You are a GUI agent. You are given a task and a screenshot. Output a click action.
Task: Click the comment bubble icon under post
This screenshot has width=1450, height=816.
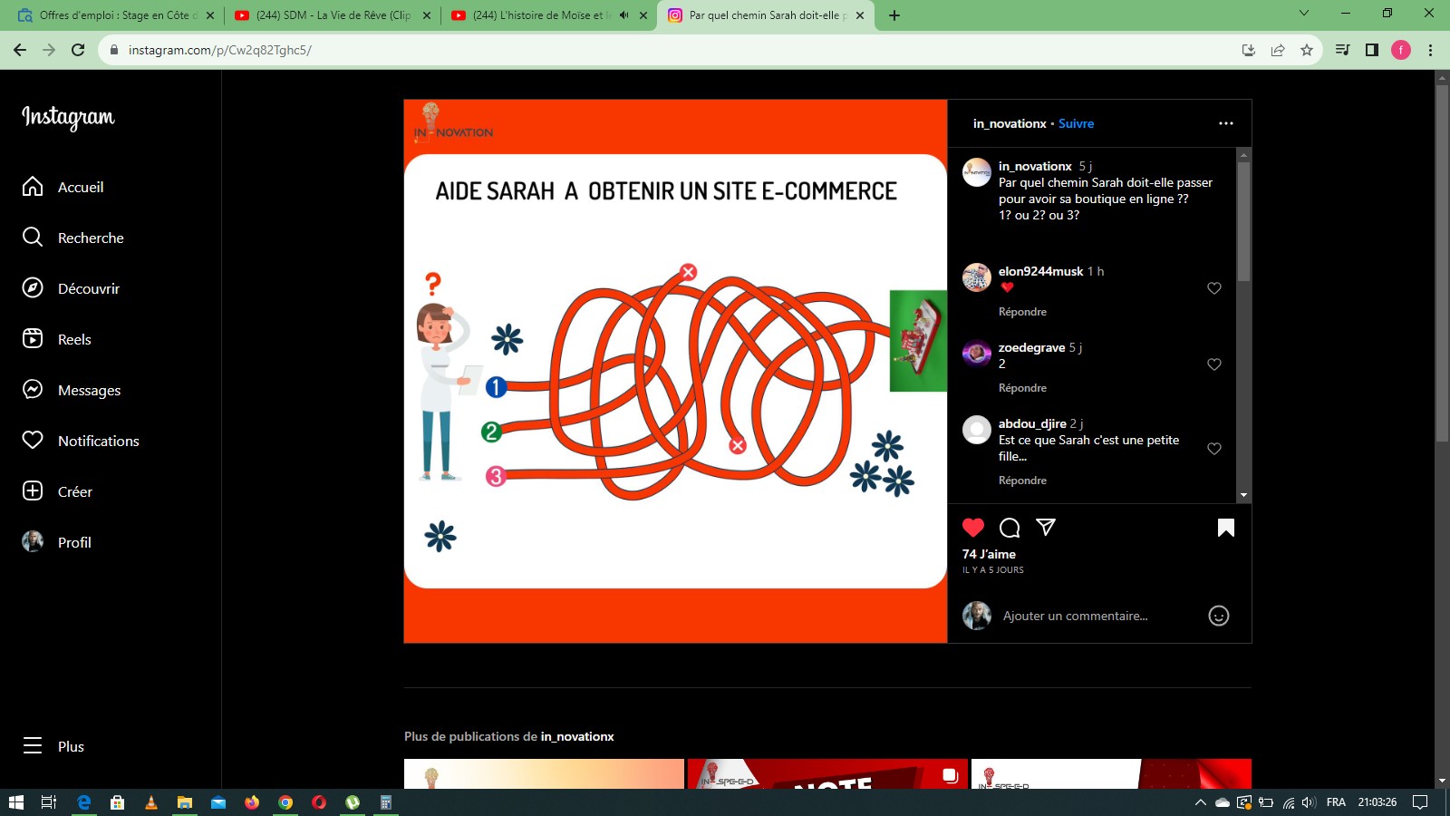[1010, 528]
